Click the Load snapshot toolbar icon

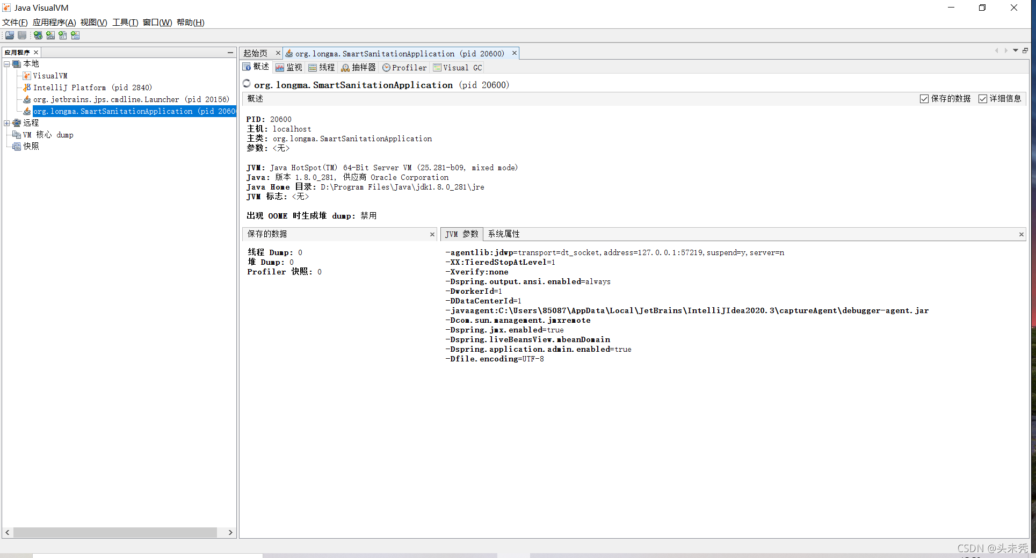coord(10,35)
